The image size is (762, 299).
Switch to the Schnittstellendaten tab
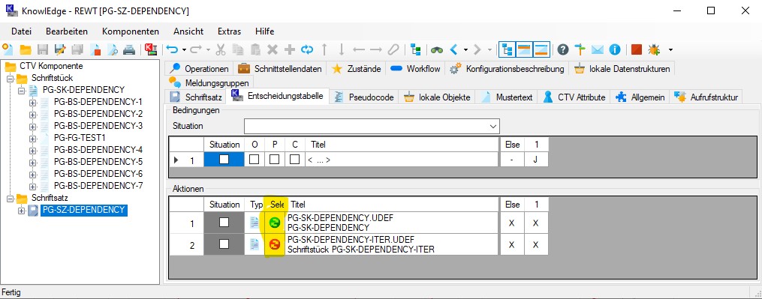[281, 69]
